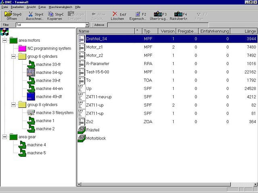
Task: Click the asterisk column header
Action: (x=138, y=31)
